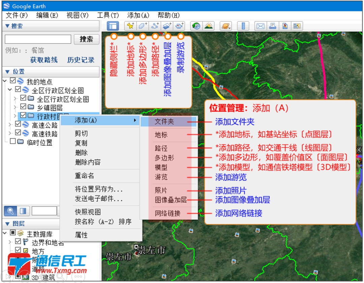Choose 文件夹 in the 添加 submenu

(169, 121)
